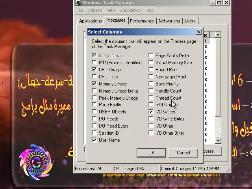Click CPU Usage: 0% status text
252x189 pixels.
point(129,169)
